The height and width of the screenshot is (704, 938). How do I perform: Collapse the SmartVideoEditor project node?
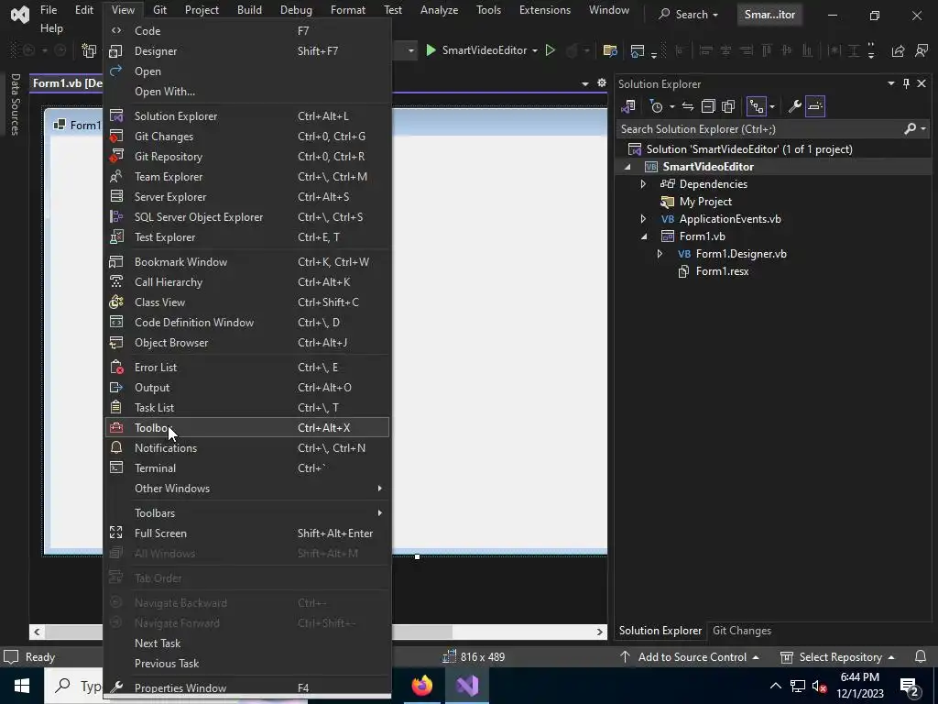click(x=627, y=167)
